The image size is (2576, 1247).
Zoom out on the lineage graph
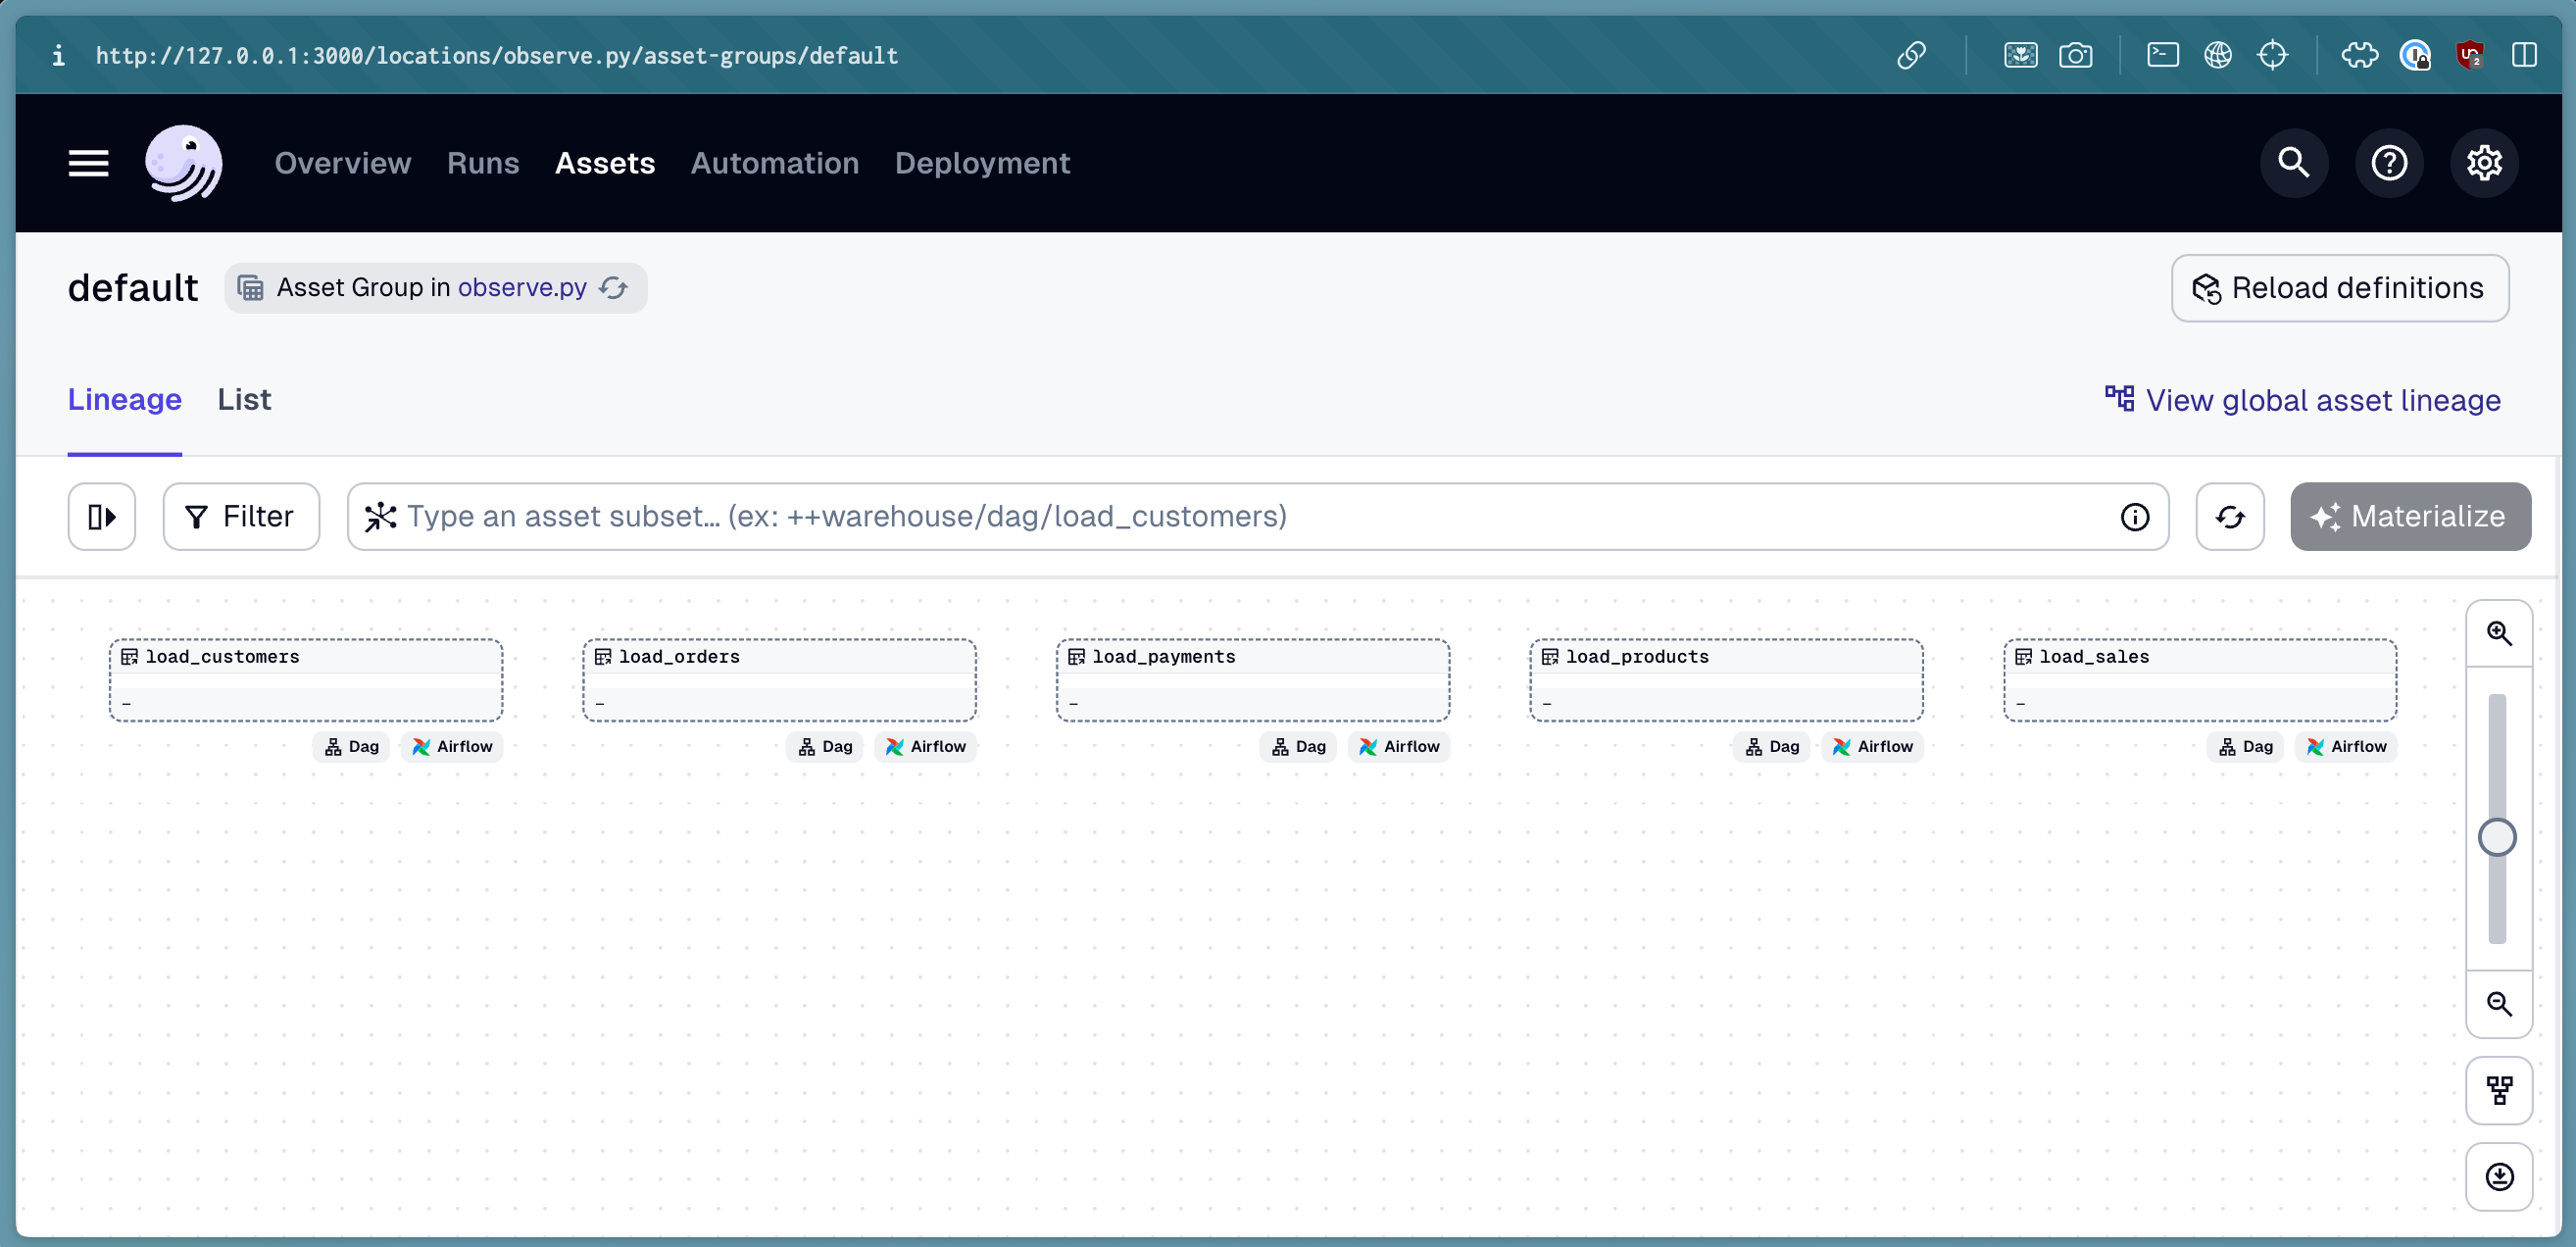2500,1004
